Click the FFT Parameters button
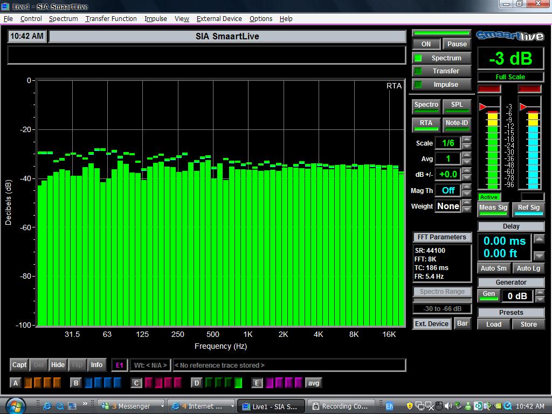The image size is (552, 414). 441,237
